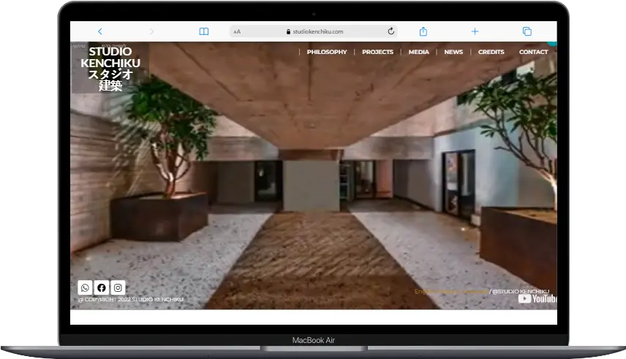Click the copyright 2022 Studio Kenchiku text
This screenshot has height=359, width=626.
(x=131, y=299)
